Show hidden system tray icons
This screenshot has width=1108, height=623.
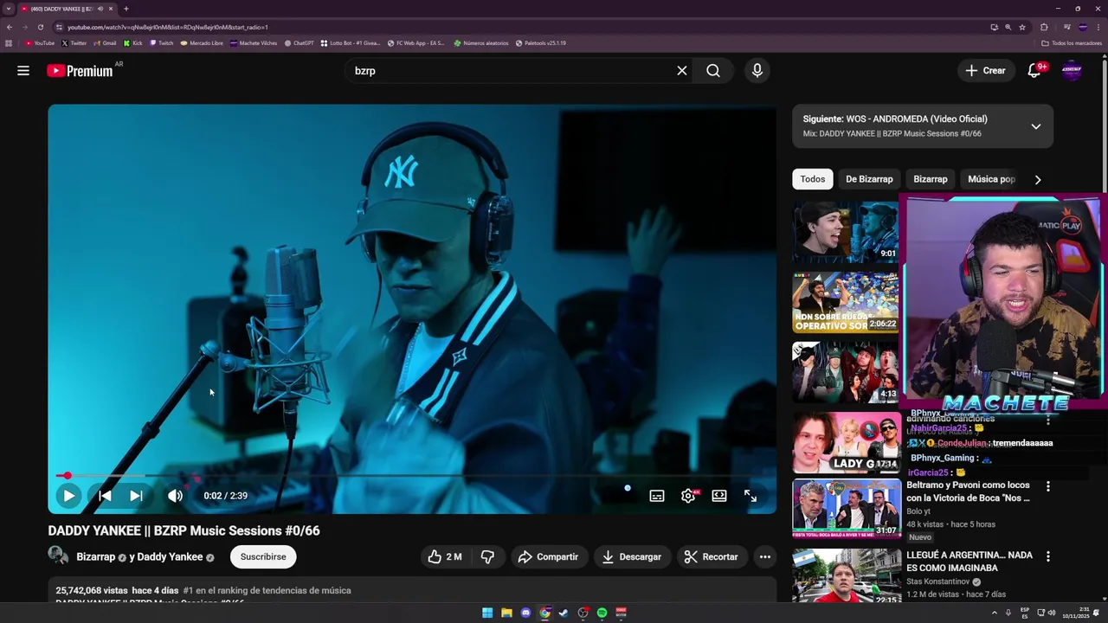(995, 613)
